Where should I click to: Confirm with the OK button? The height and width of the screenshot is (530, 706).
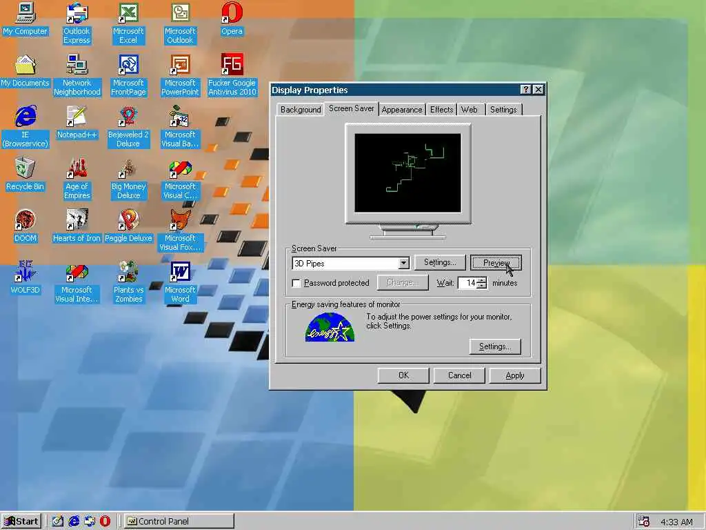point(403,375)
